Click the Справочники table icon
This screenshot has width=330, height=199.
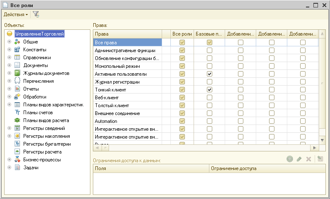17,58
